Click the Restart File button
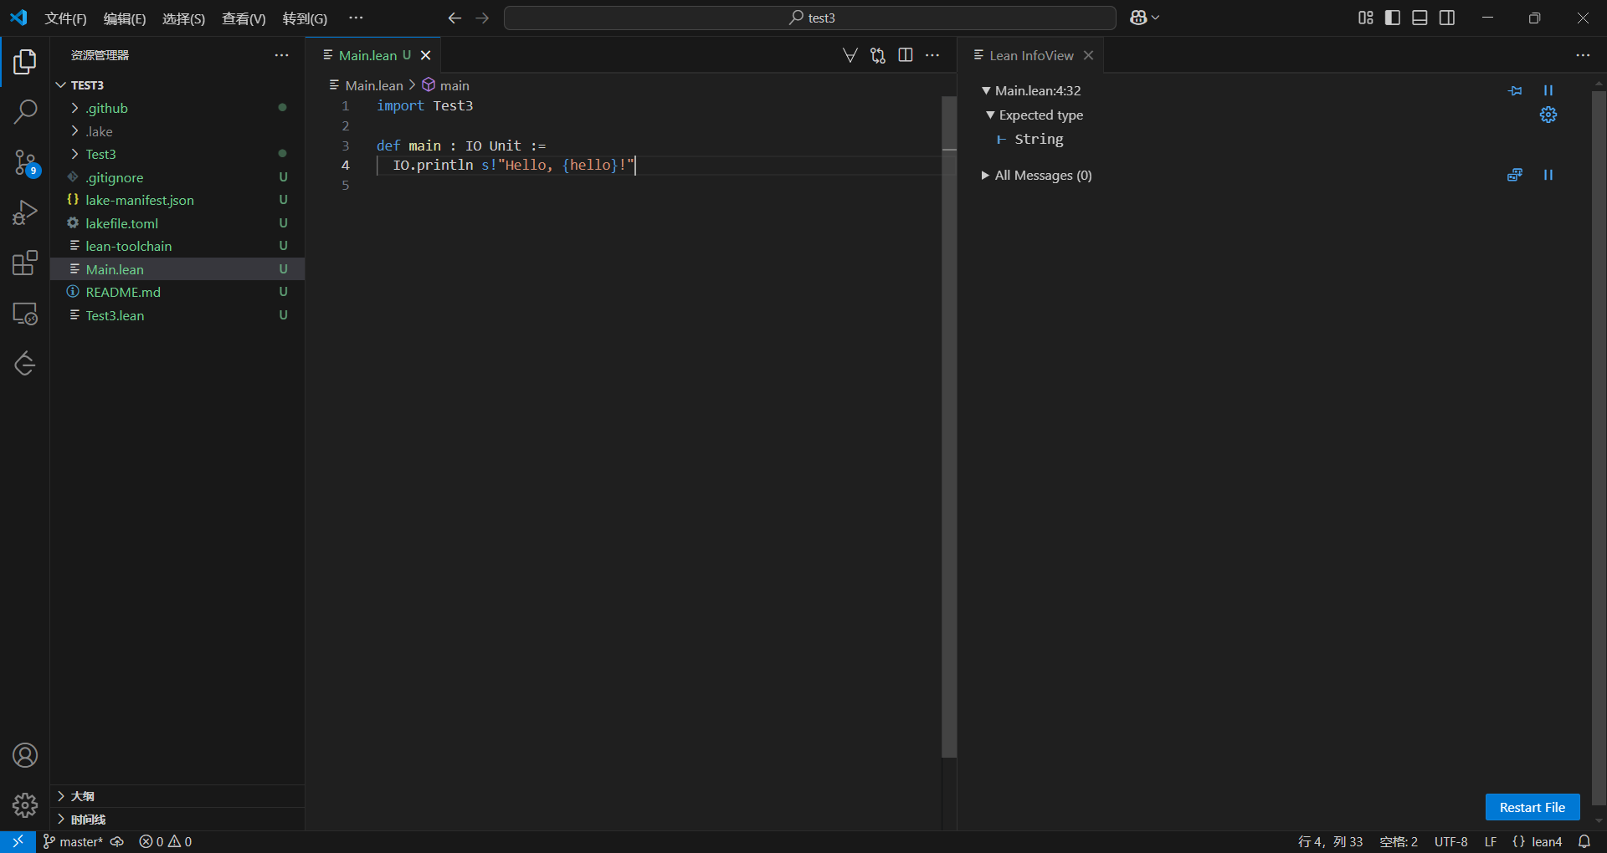 pyautogui.click(x=1532, y=807)
